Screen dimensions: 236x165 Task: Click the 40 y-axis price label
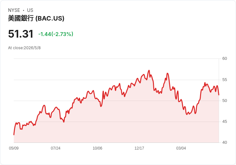coord(224,142)
